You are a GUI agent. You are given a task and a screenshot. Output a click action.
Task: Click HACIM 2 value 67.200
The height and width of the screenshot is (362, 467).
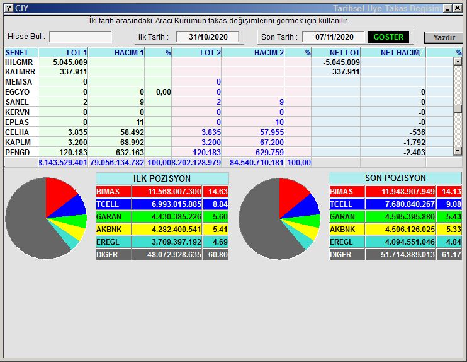[272, 143]
